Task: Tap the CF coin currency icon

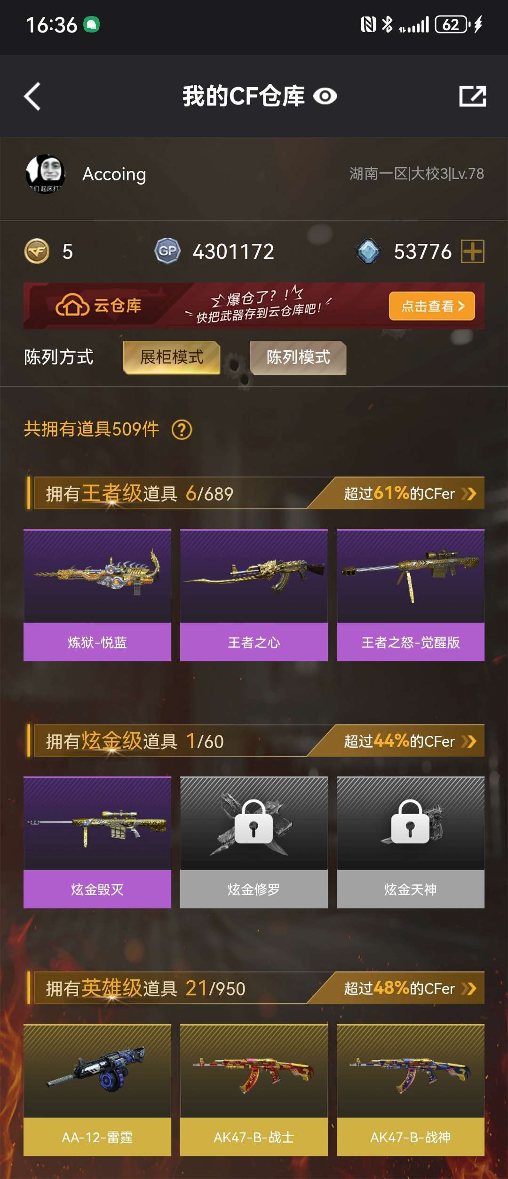Action: pyautogui.click(x=37, y=251)
